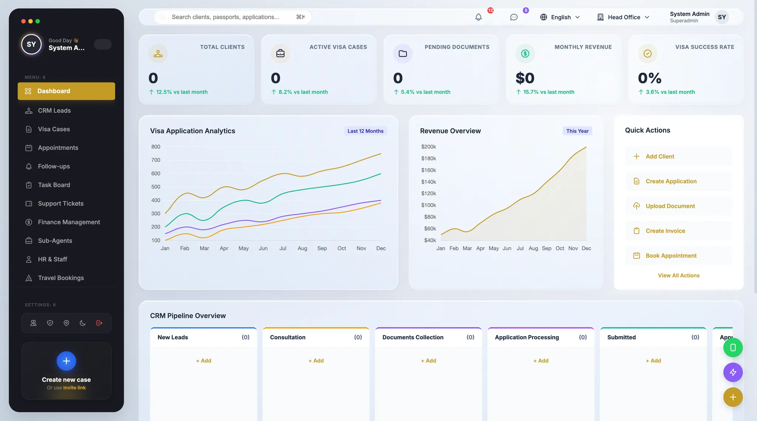Open the Last 12 Months range selector

(x=366, y=131)
